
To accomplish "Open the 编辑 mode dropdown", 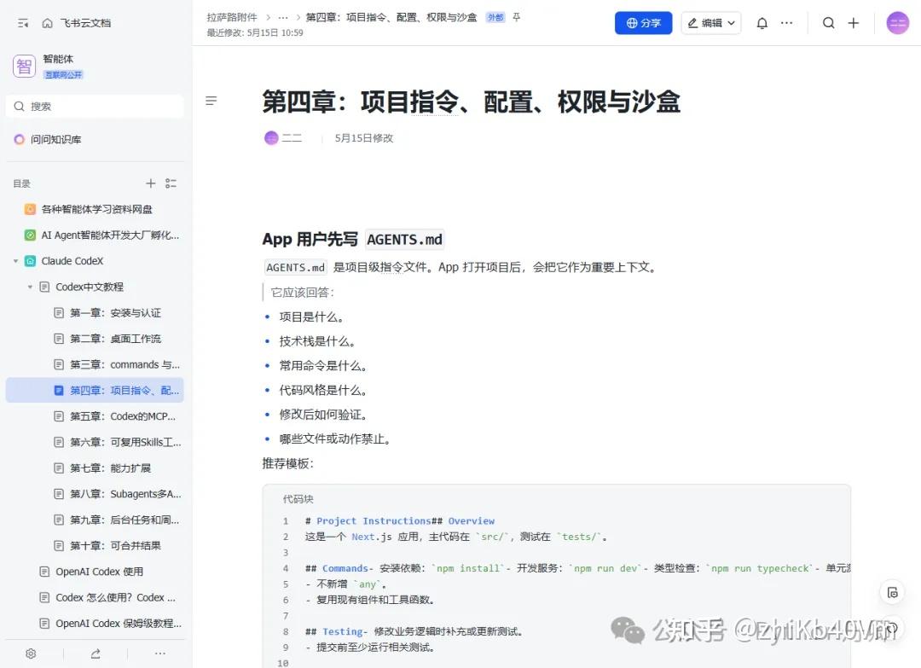I will [x=710, y=23].
